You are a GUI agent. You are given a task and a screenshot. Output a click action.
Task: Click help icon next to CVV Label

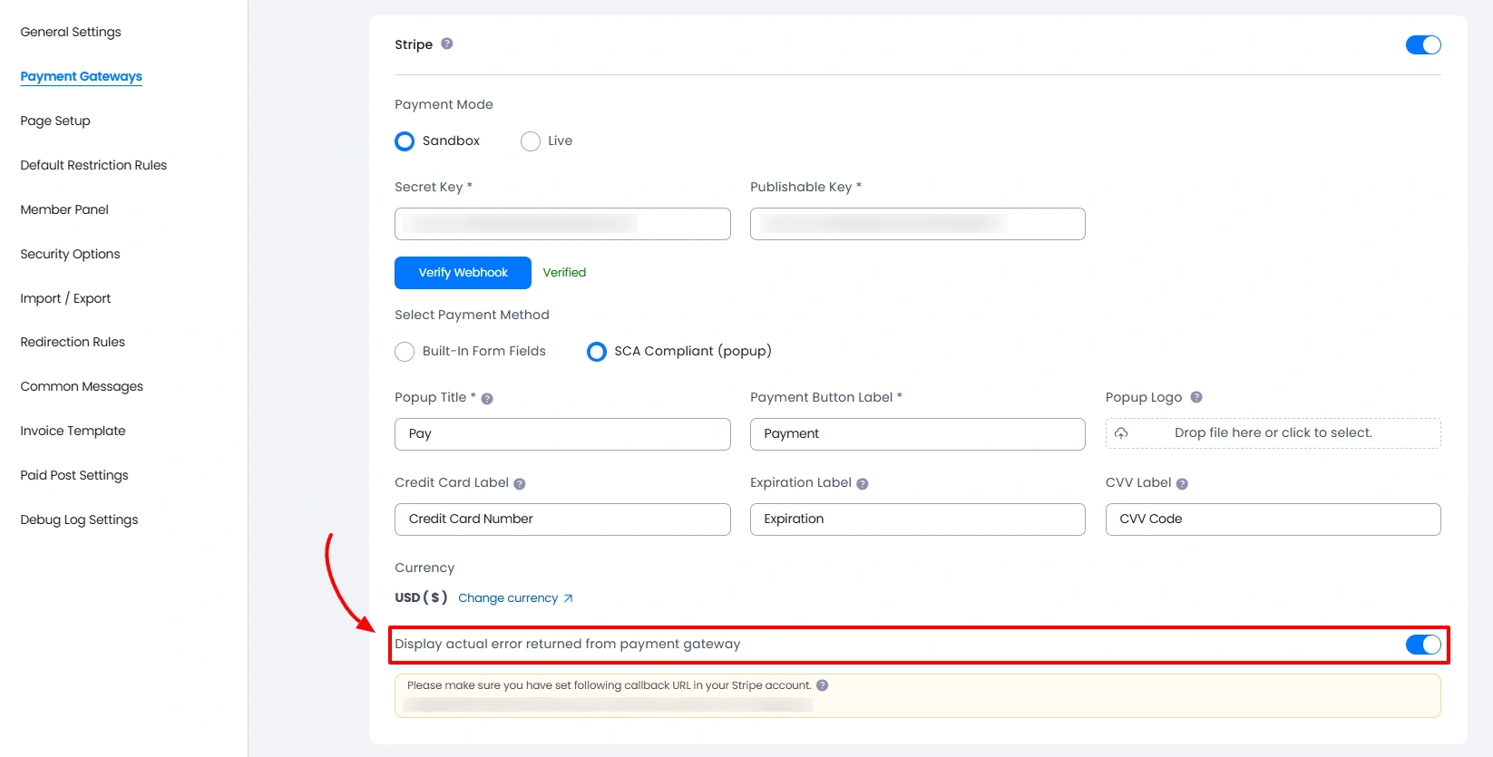(1182, 484)
